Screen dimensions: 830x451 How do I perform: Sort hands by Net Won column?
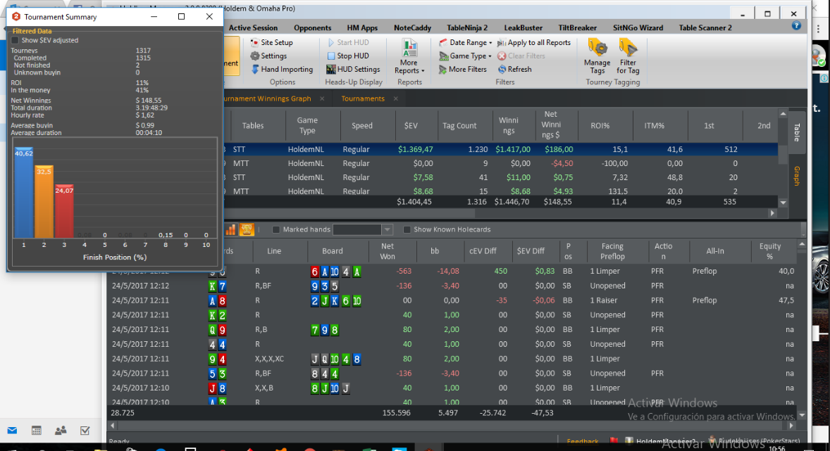(x=388, y=251)
